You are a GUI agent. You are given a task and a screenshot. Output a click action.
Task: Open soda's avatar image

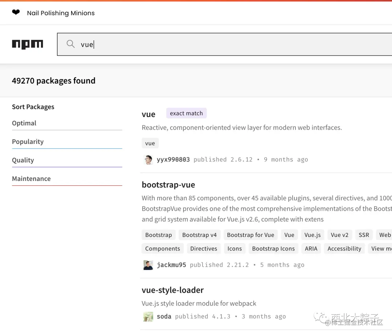(148, 317)
